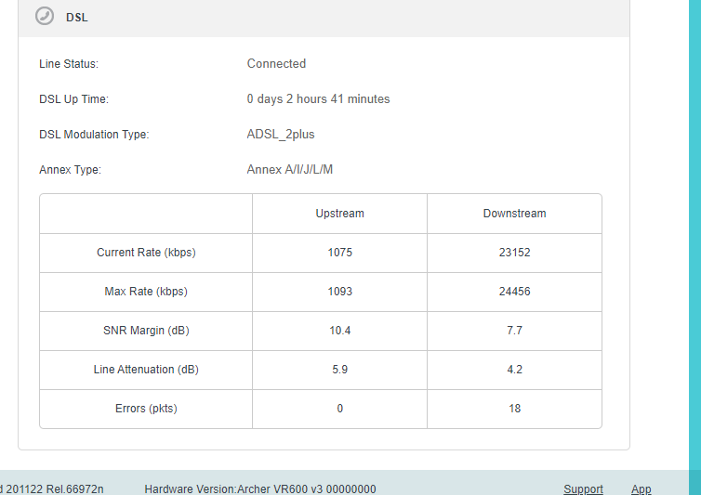Click the Max Rate (kbps) row label

[x=146, y=292]
